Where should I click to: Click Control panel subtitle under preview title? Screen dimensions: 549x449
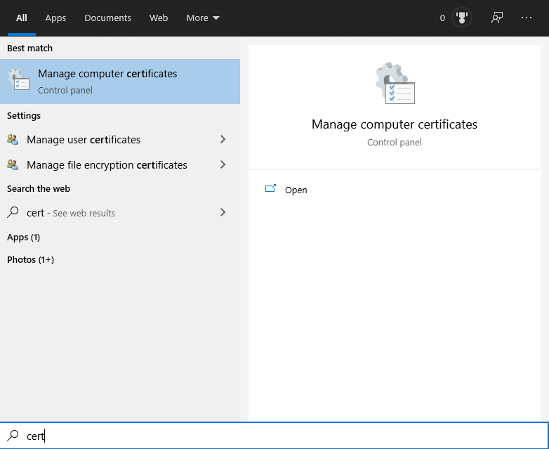coord(395,143)
